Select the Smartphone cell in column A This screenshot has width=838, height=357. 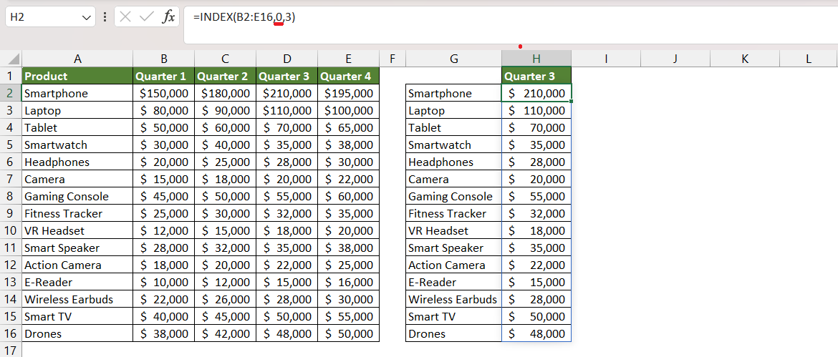click(x=77, y=94)
